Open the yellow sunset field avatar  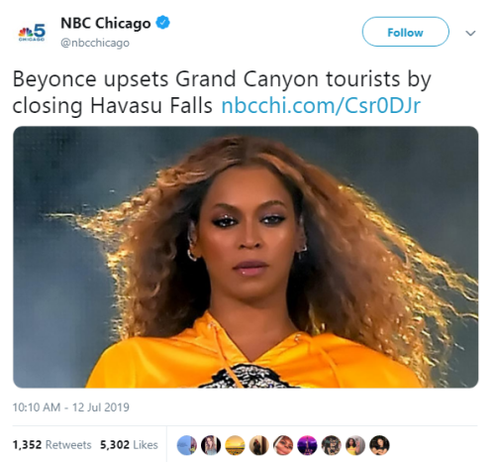235,445
